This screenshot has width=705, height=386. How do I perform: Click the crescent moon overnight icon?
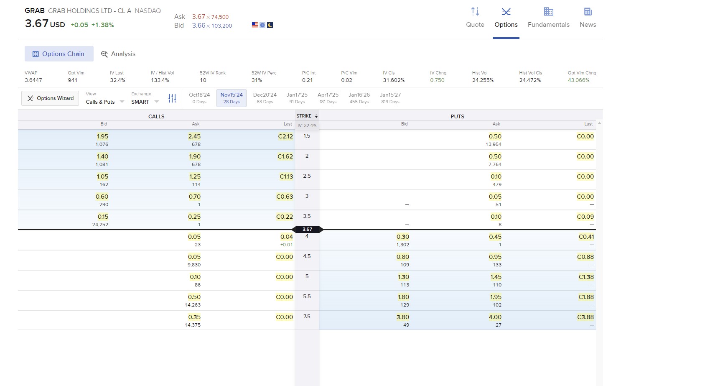point(270,25)
